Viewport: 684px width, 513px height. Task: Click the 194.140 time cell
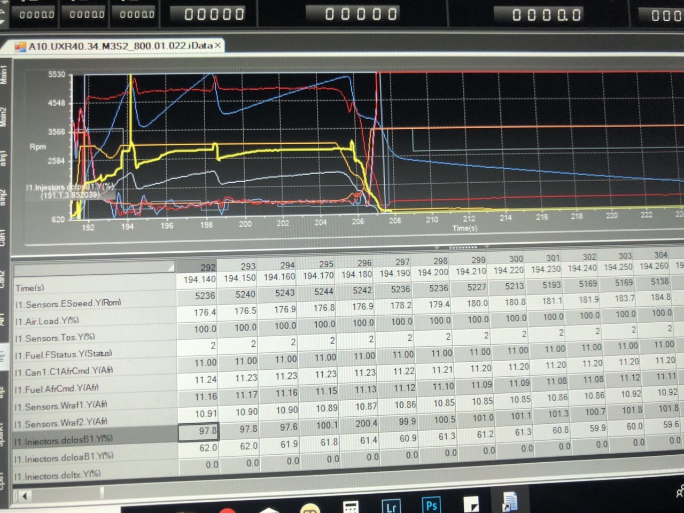[197, 279]
